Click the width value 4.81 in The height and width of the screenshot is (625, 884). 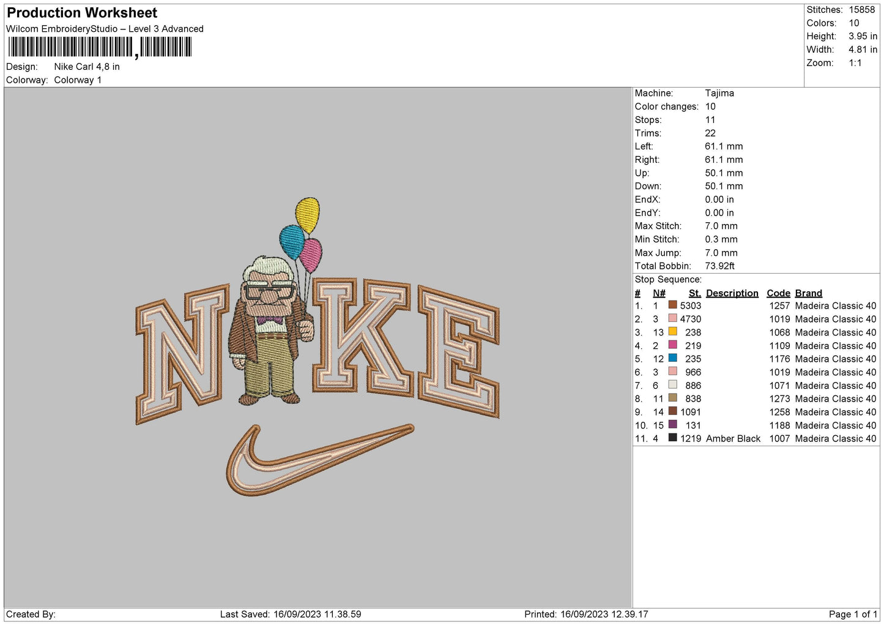pyautogui.click(x=863, y=50)
